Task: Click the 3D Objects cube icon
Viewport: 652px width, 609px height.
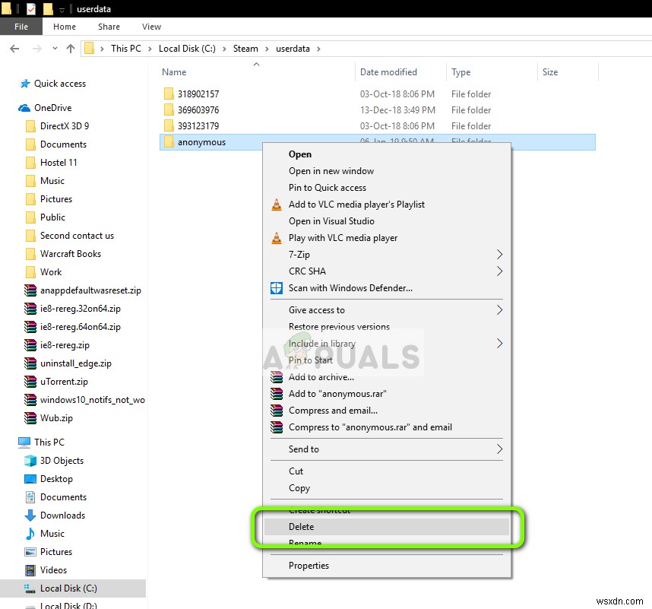Action: (30, 461)
